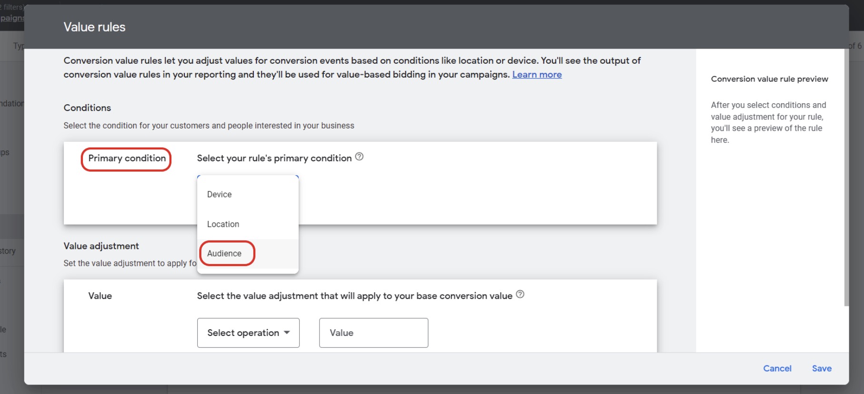Click into the Value input field

pos(373,333)
